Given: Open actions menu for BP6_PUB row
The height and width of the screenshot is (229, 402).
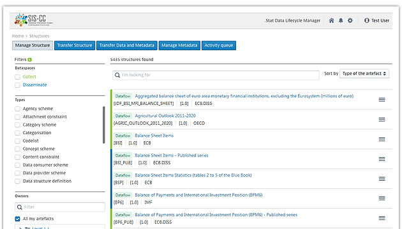Looking at the screenshot, I should pyautogui.click(x=382, y=218).
